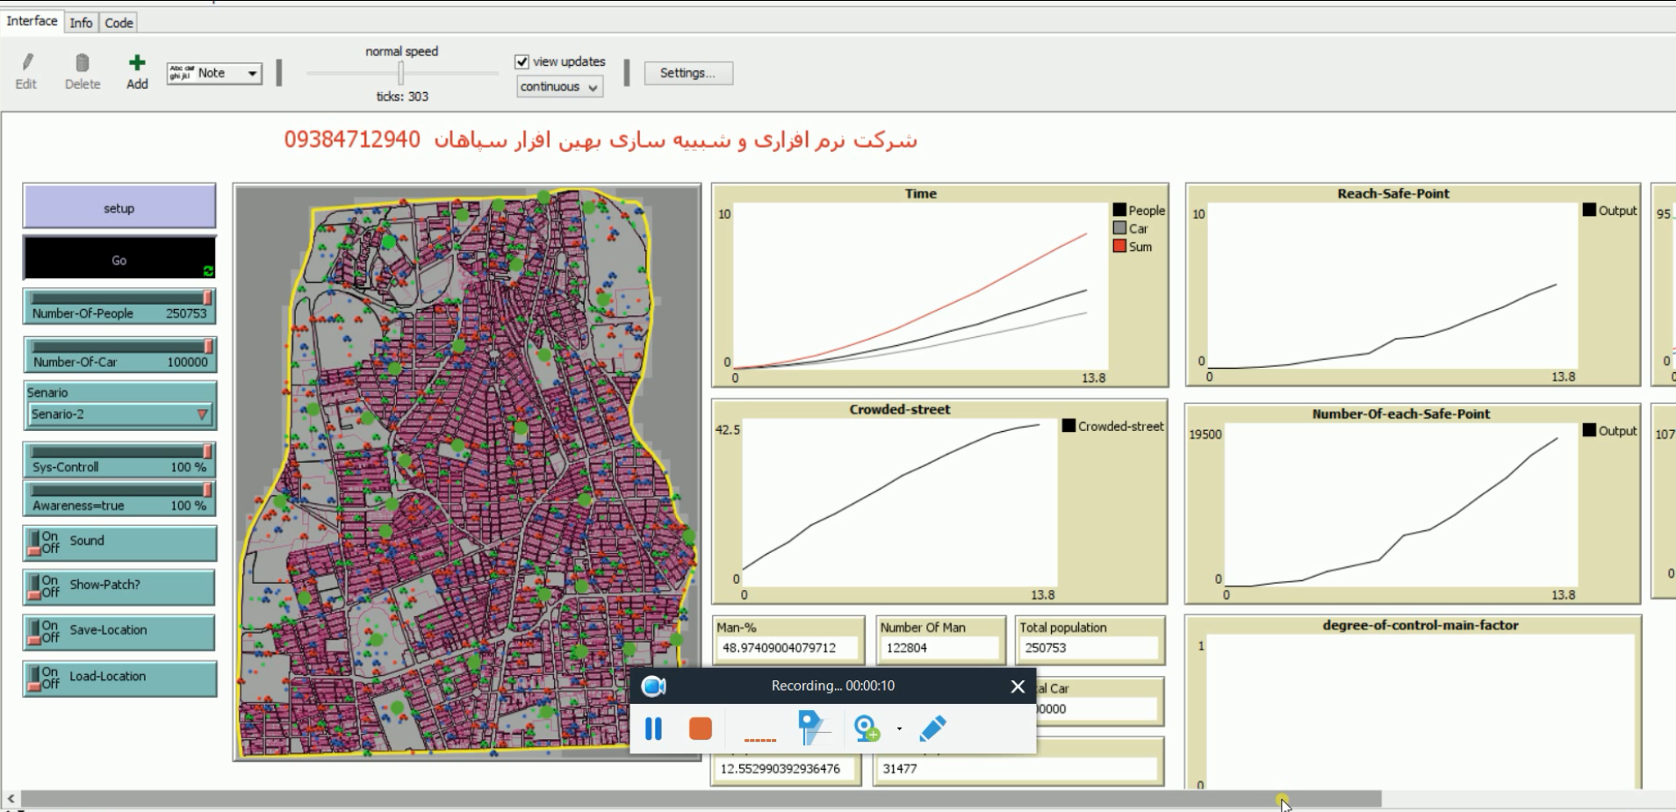This screenshot has width=1676, height=812.
Task: Open the Info tab
Action: (x=81, y=22)
